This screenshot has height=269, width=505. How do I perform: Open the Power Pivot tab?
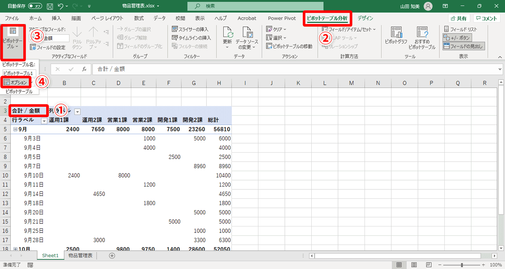click(x=282, y=18)
